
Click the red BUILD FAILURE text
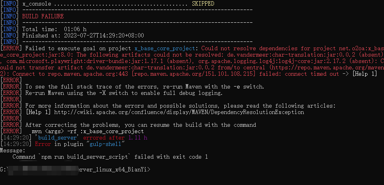click(x=43, y=16)
